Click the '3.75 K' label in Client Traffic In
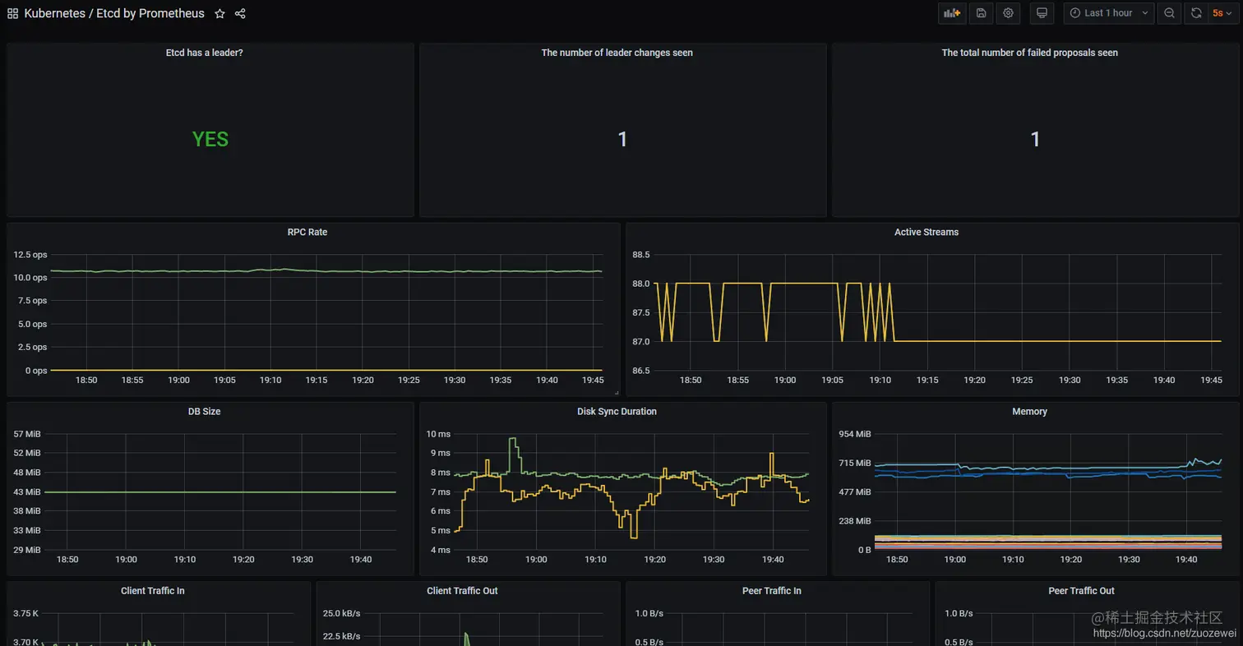The width and height of the screenshot is (1243, 646). pos(25,614)
